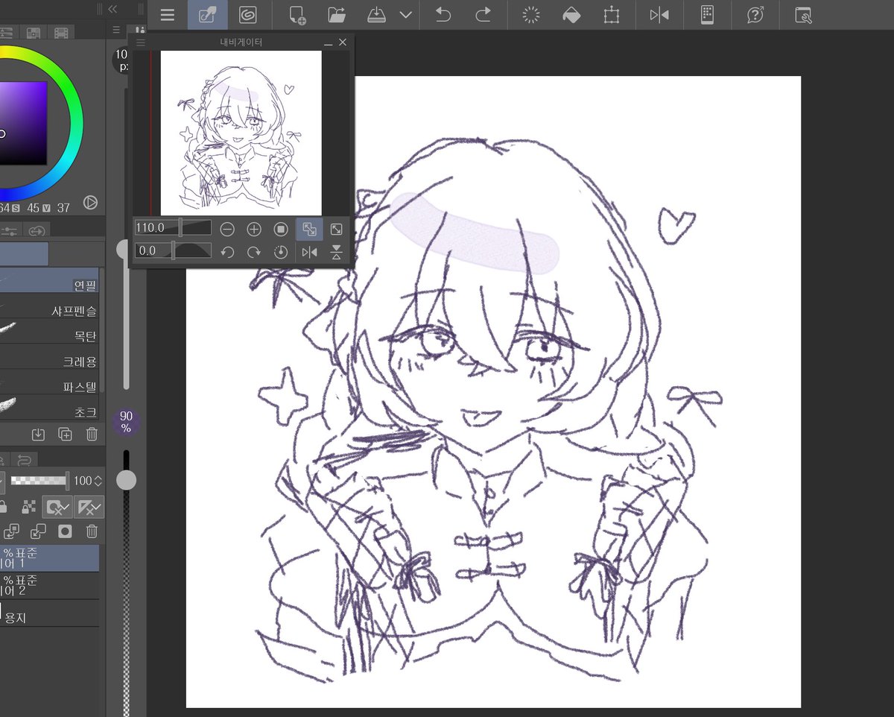Create a layer mask
Image resolution: width=894 pixels, height=717 pixels.
point(65,531)
